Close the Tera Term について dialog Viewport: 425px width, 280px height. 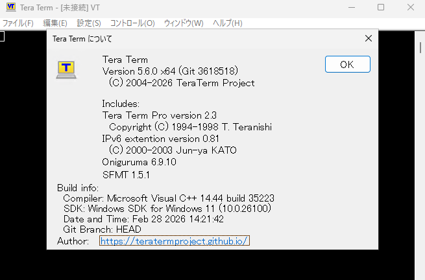368,38
